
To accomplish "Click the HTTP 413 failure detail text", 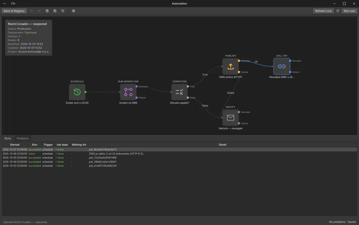I will [116, 154].
